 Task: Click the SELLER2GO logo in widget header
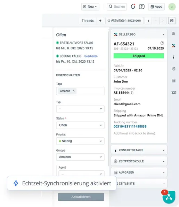(115, 34)
